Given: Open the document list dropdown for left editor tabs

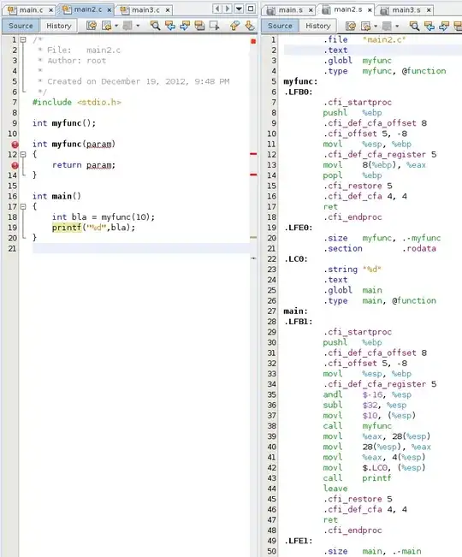Looking at the screenshot, I should point(239,9).
